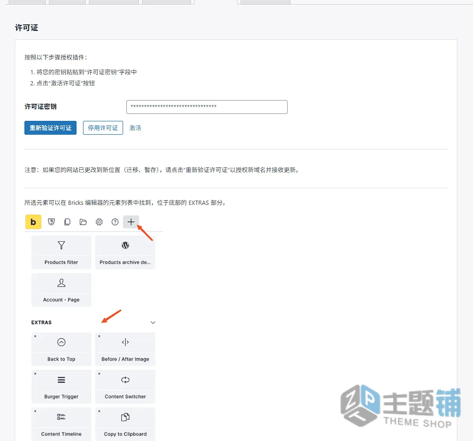Click the Products filter label

coord(61,262)
